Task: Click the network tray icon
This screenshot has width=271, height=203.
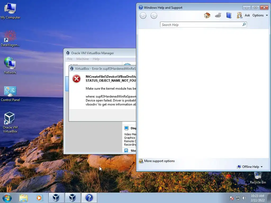Action: pyautogui.click(x=238, y=198)
